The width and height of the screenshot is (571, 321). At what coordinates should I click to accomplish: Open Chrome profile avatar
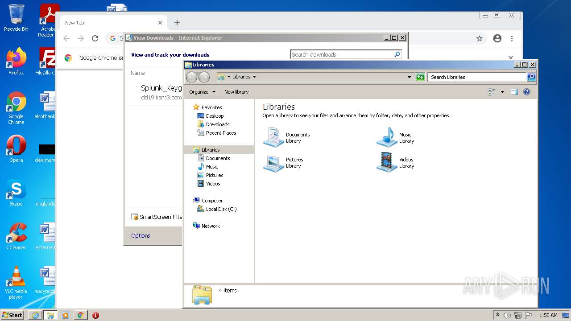(497, 39)
